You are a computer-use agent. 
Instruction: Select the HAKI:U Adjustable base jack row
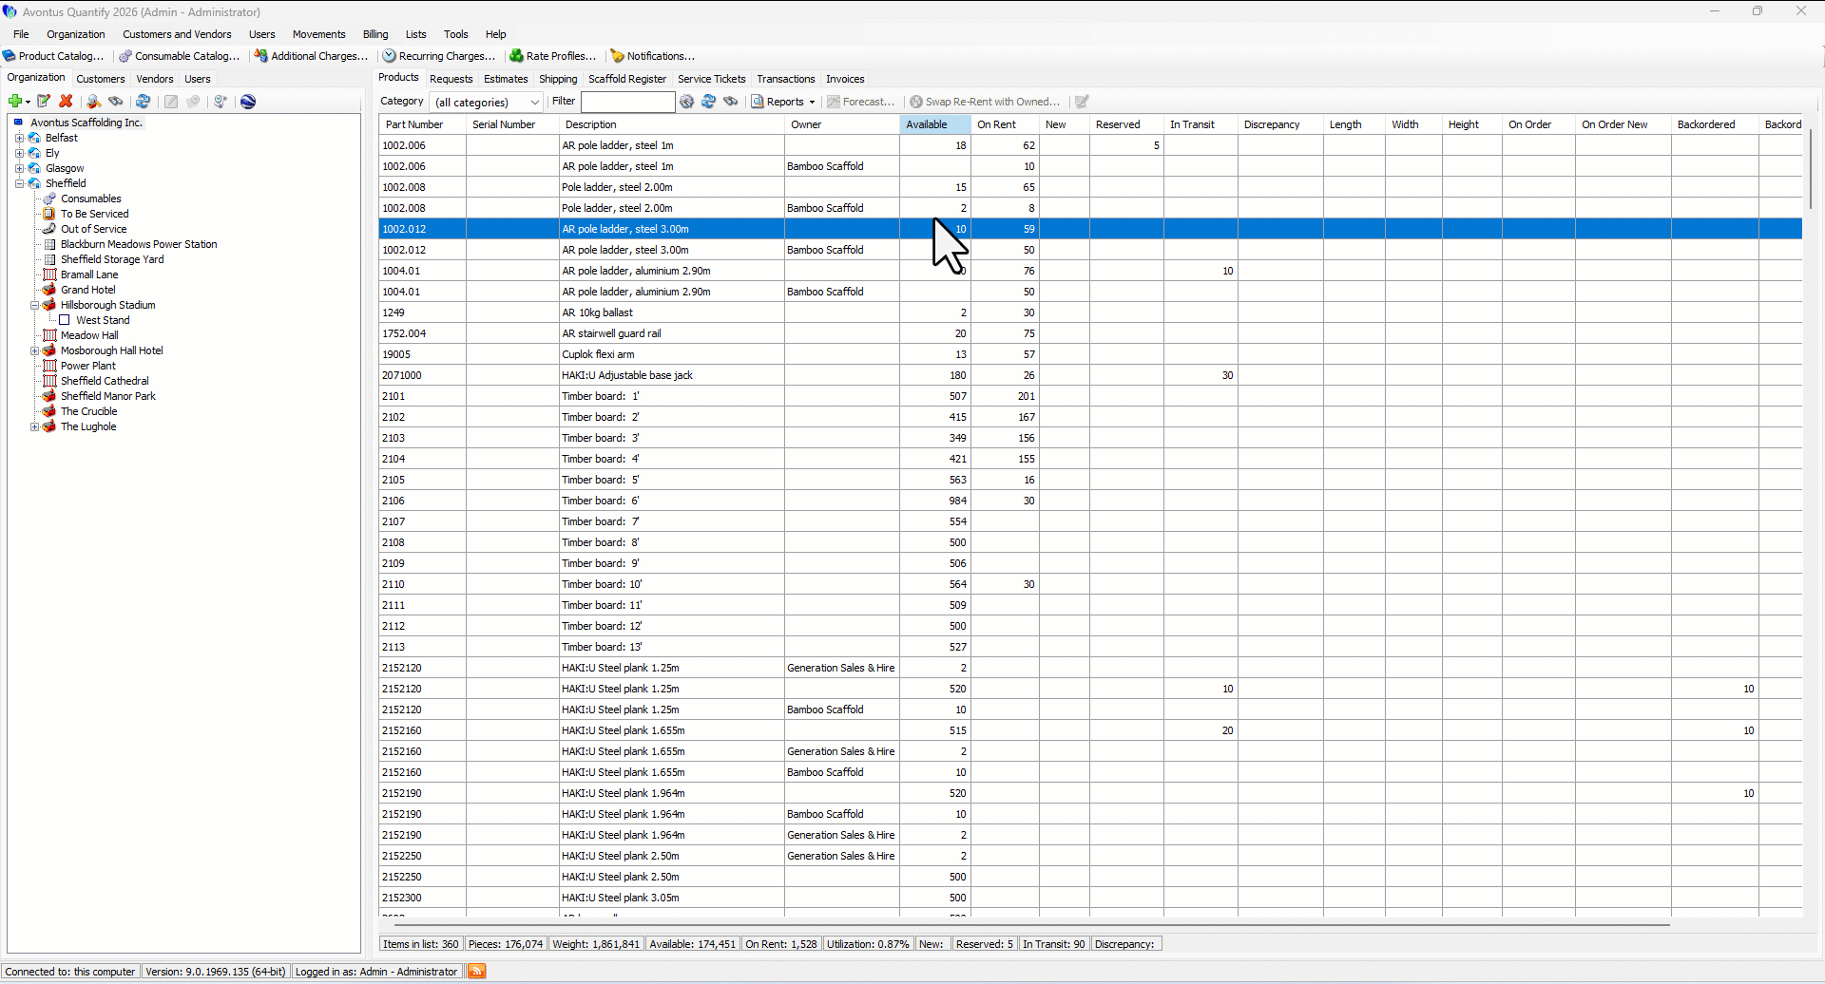click(x=1090, y=375)
